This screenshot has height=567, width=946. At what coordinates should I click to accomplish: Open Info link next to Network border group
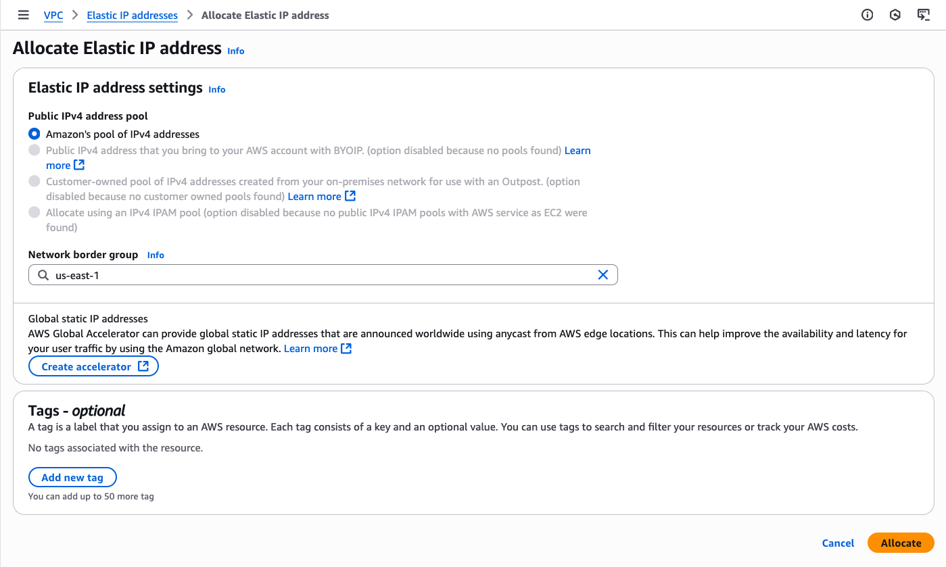(156, 255)
